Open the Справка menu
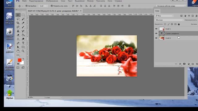Image resolution: width=198 pixels, height=111 pixels. 118,1
